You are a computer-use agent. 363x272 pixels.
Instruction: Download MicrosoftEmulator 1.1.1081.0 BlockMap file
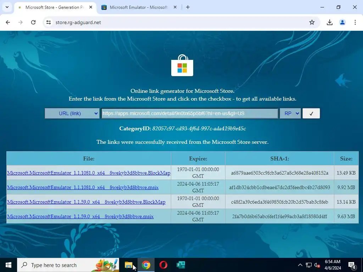pyautogui.click(x=89, y=173)
